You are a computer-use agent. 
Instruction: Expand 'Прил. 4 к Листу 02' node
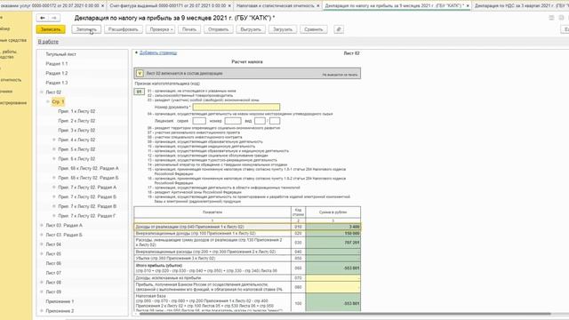tap(54, 140)
